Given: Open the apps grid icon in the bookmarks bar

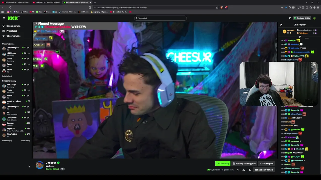Looking at the screenshot, I should click(x=3, y=12).
